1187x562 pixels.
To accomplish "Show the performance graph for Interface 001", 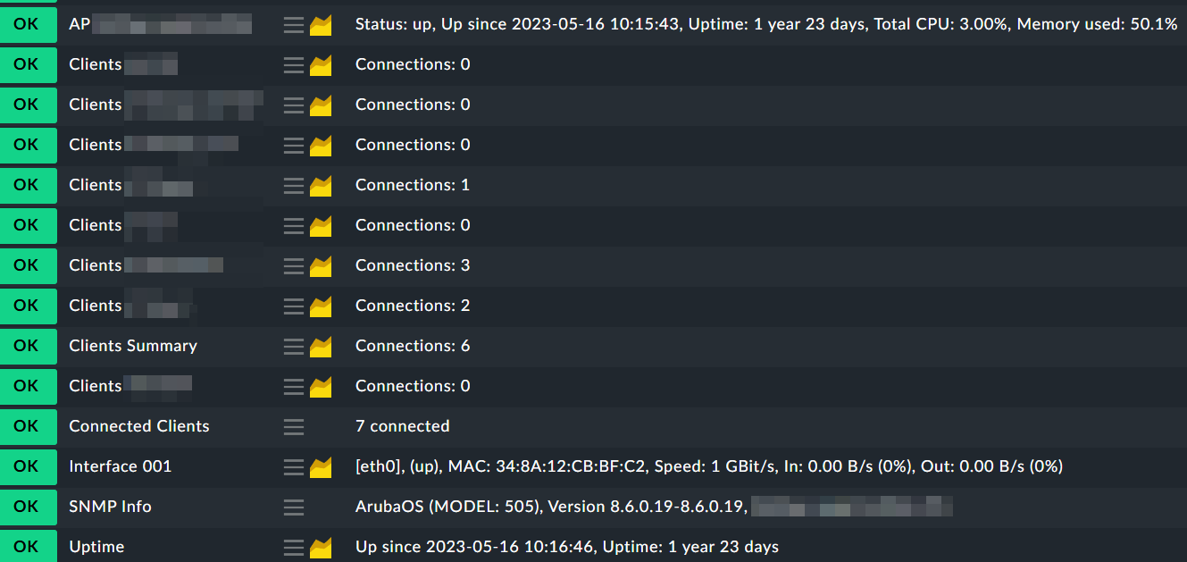I will (x=321, y=466).
